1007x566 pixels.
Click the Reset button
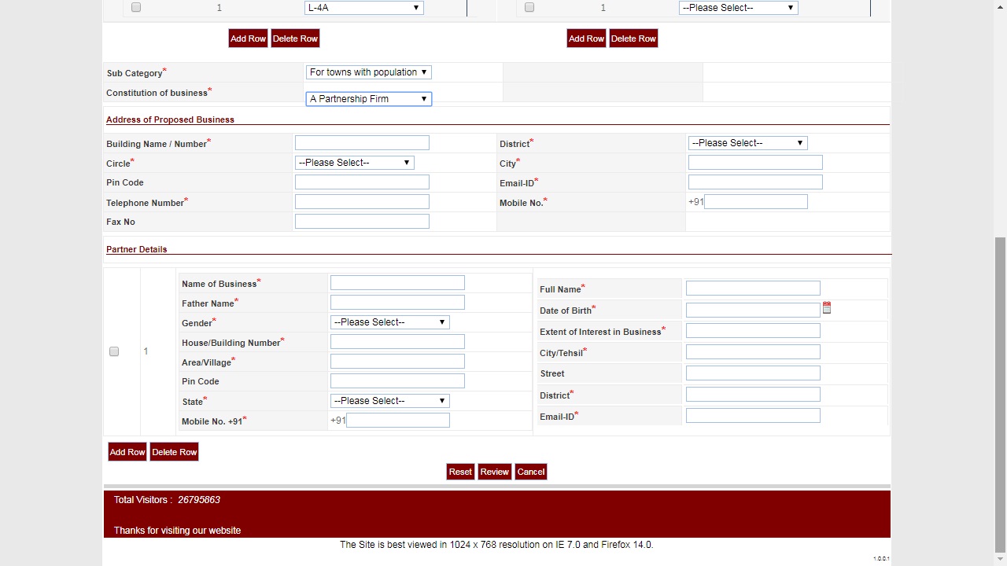[x=459, y=471]
